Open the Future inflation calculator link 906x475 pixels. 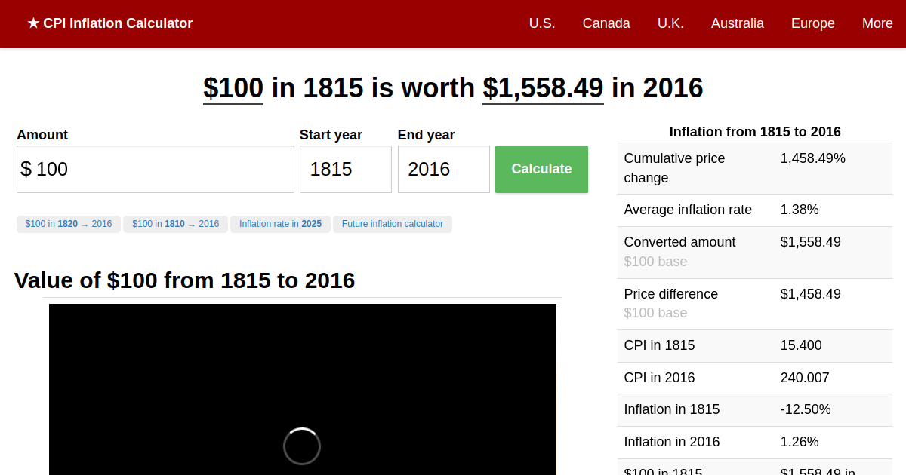(393, 224)
